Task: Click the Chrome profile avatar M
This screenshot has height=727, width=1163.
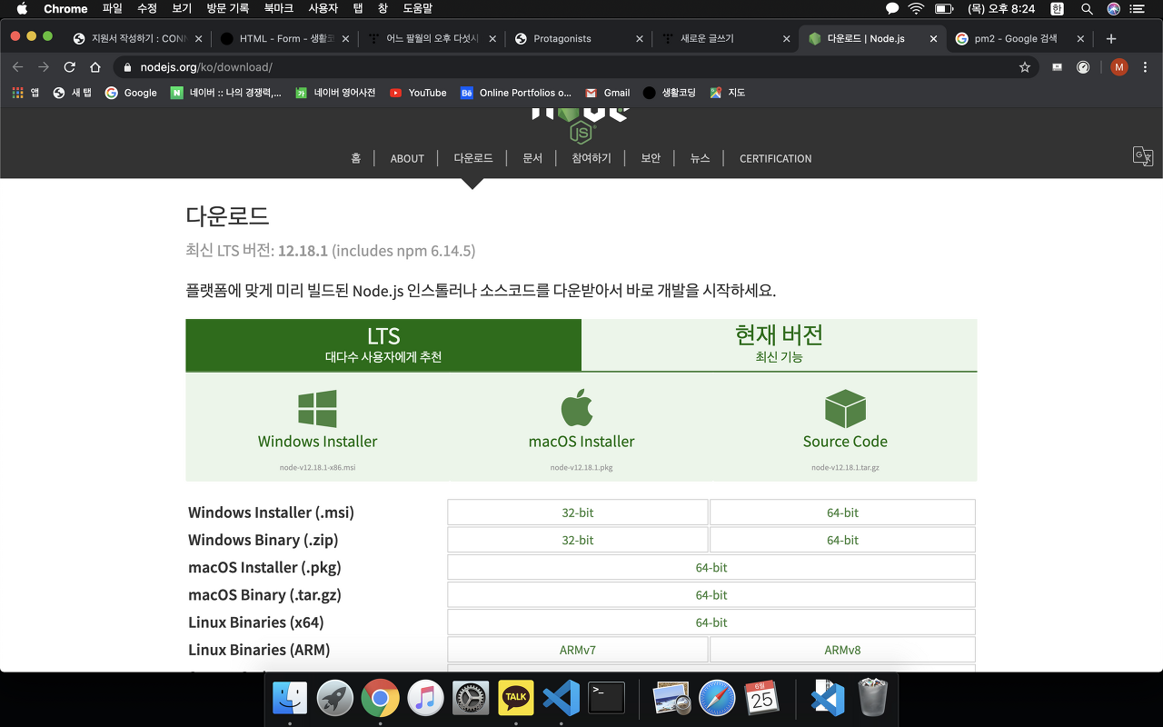Action: tap(1119, 67)
